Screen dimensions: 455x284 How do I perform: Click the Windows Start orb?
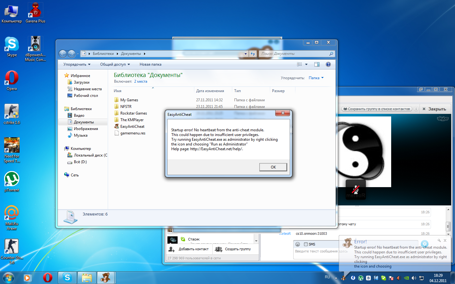[x=9, y=278]
